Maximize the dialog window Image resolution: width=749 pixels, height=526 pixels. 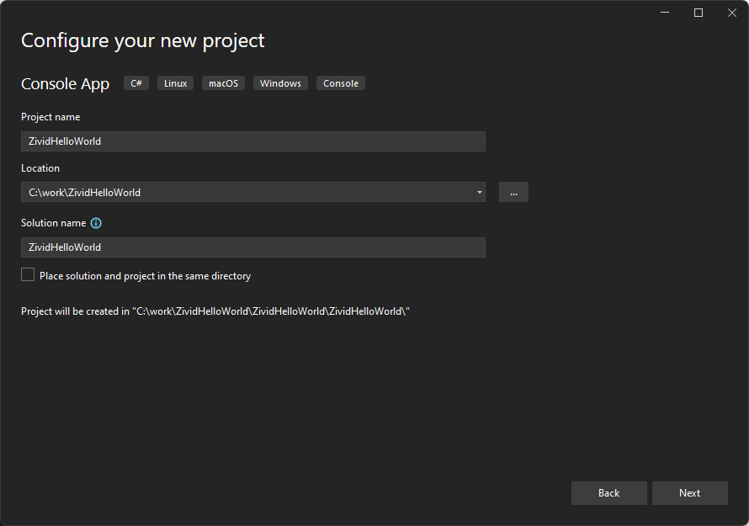click(x=699, y=13)
